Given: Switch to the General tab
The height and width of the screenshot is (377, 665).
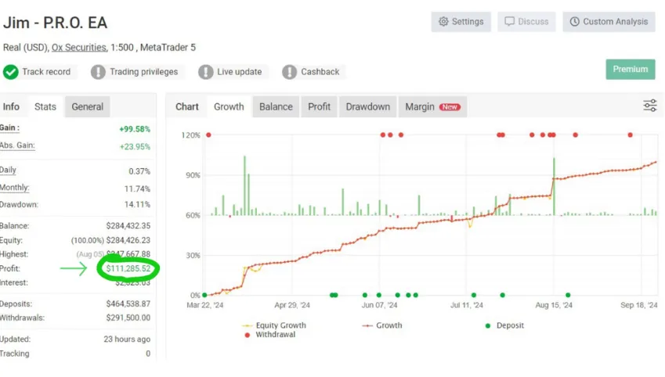Looking at the screenshot, I should tap(88, 106).
